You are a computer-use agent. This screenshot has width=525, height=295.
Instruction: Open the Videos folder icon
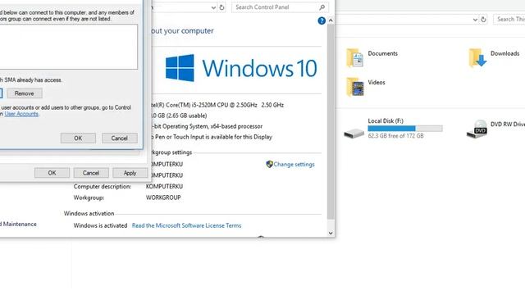point(354,87)
